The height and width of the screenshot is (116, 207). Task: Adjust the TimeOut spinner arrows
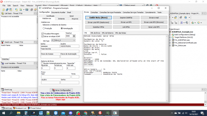pyautogui.click(x=74, y=36)
